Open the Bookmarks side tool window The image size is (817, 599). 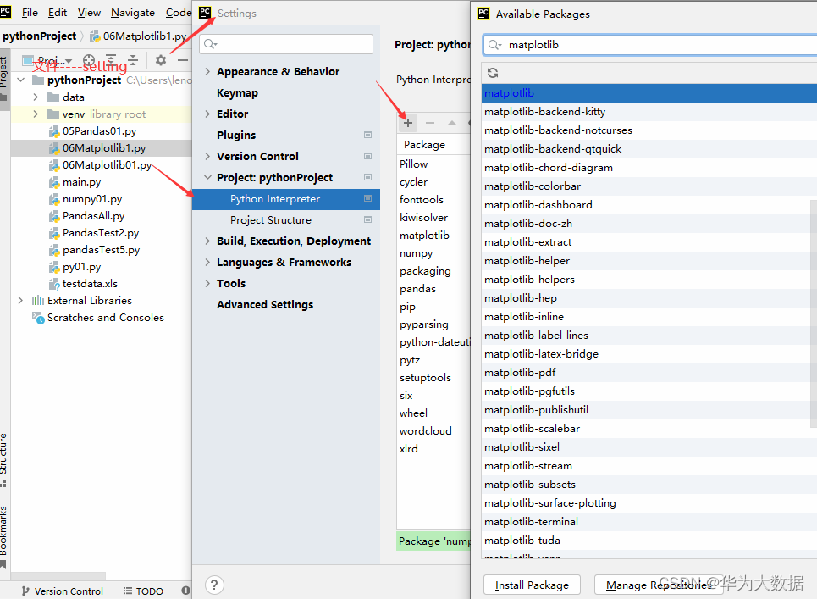pos(4,536)
